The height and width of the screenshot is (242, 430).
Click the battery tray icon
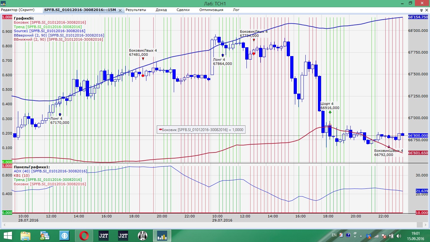click(392, 236)
